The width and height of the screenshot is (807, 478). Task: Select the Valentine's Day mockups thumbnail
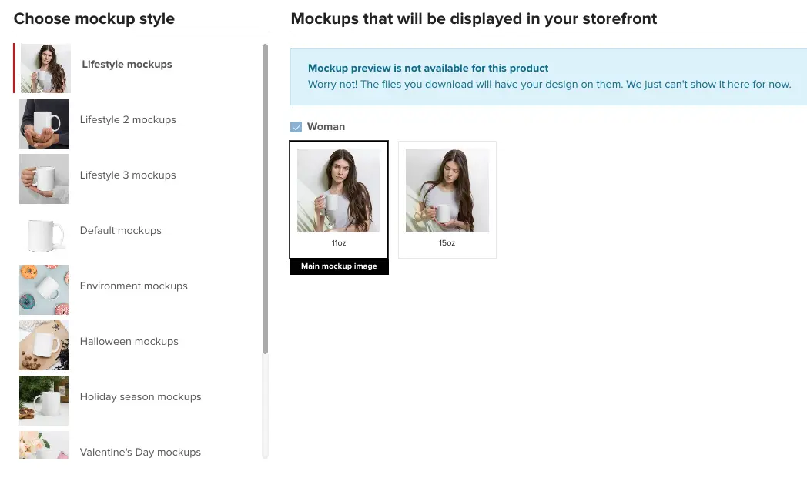click(44, 446)
